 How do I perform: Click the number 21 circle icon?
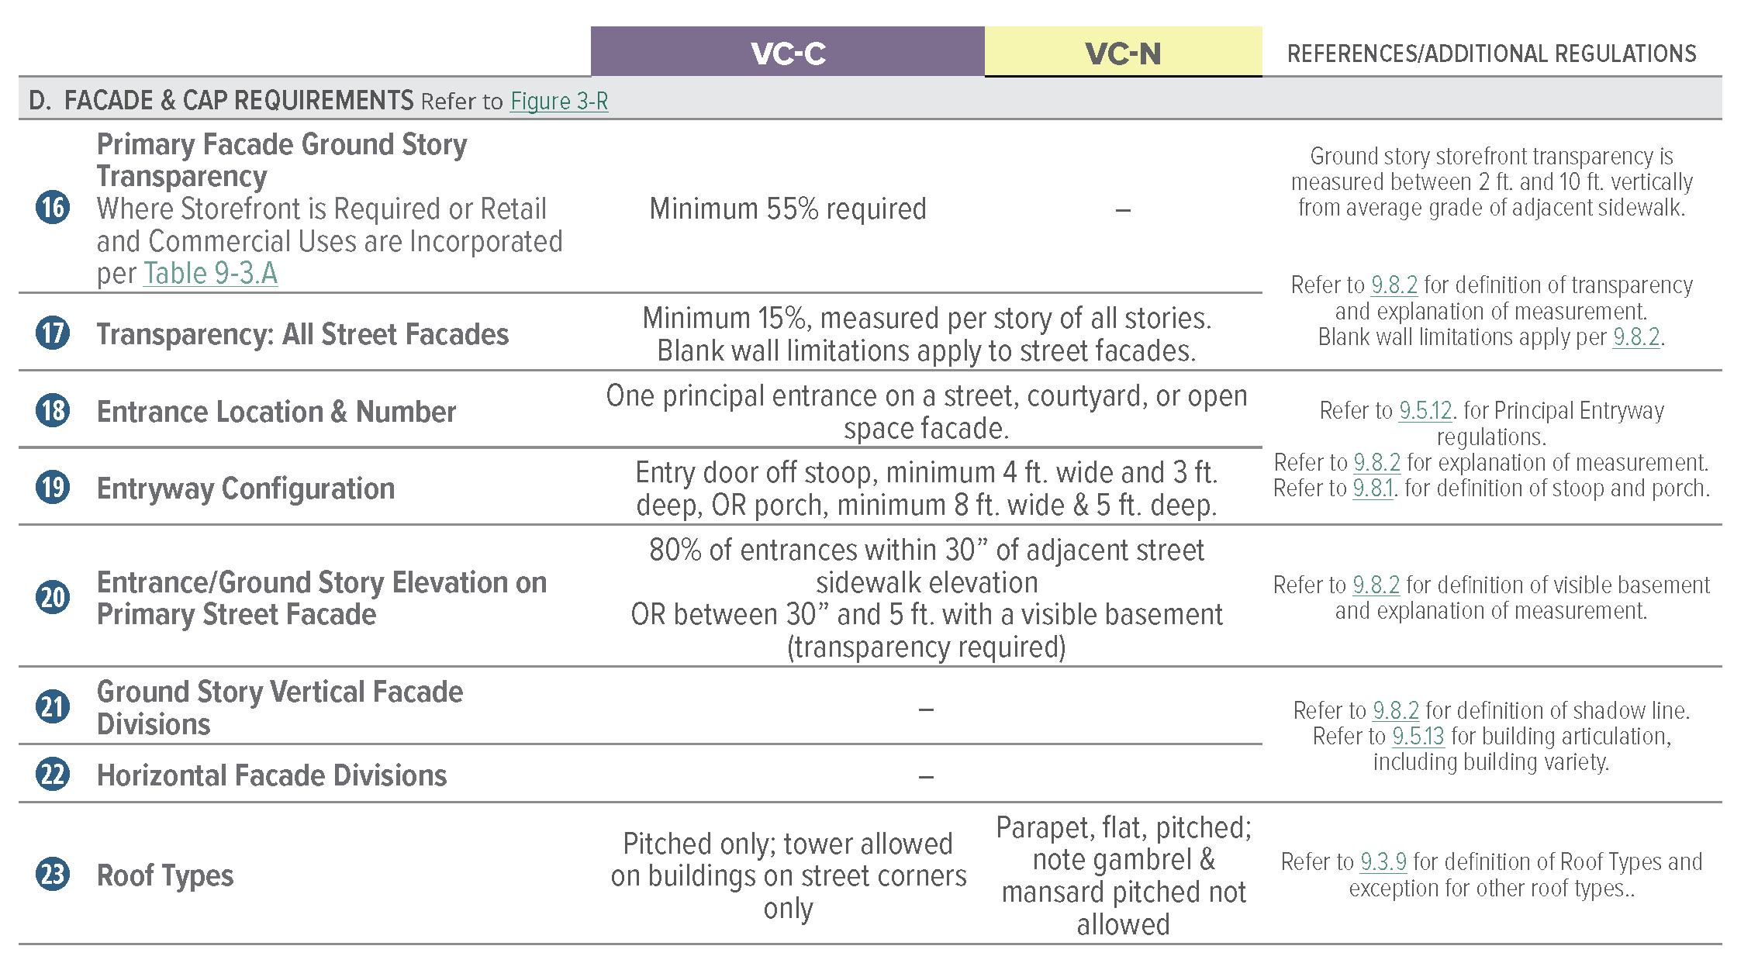(53, 707)
